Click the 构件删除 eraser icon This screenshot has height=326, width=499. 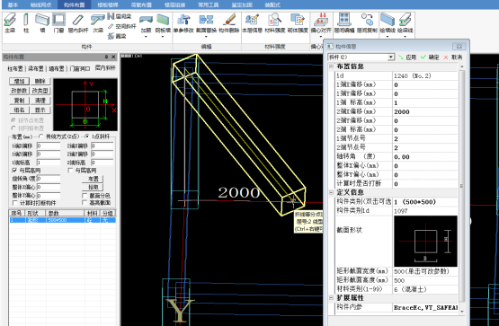click(x=229, y=22)
